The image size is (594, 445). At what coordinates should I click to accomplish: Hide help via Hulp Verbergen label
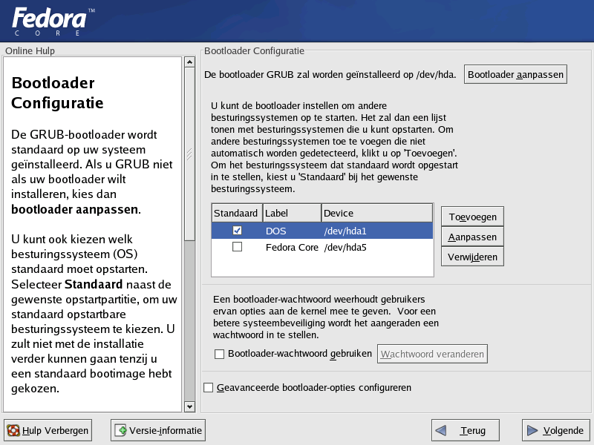click(x=55, y=430)
